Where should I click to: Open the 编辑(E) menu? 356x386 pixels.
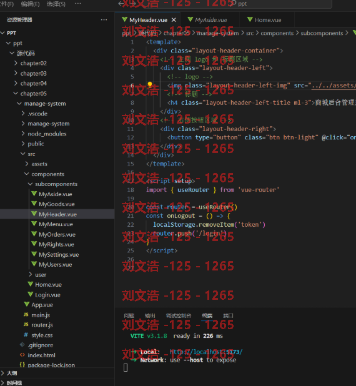coord(30,4)
